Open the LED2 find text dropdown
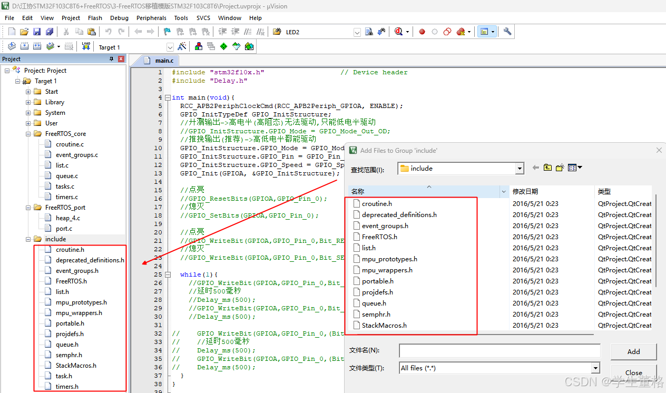 point(357,32)
